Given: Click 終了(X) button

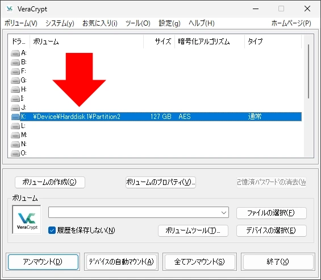Looking at the screenshot, I should point(278,262).
